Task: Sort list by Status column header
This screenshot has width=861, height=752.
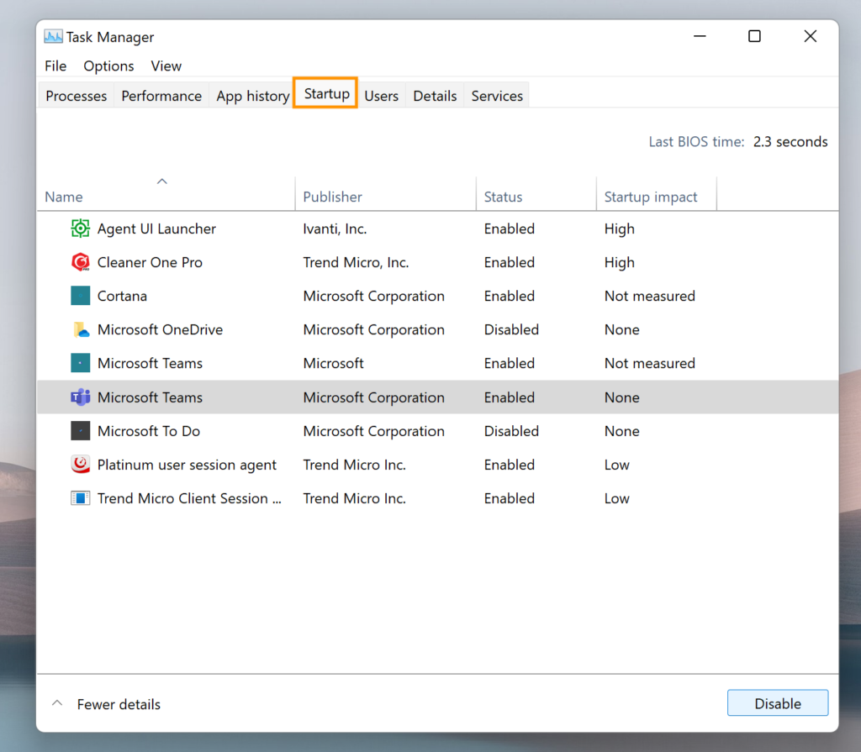Action: [x=503, y=197]
